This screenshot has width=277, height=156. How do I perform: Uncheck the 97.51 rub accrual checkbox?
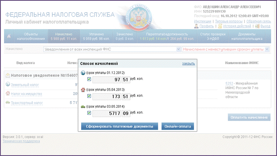89,79
